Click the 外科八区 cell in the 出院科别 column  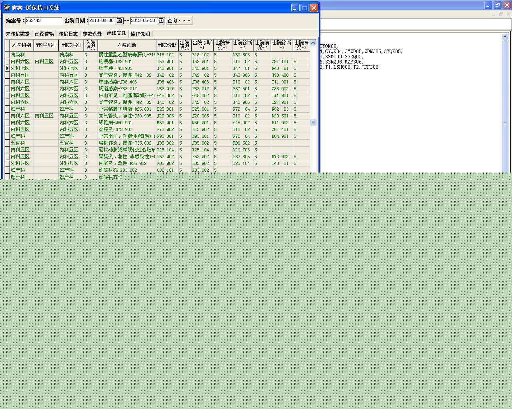[x=71, y=163]
